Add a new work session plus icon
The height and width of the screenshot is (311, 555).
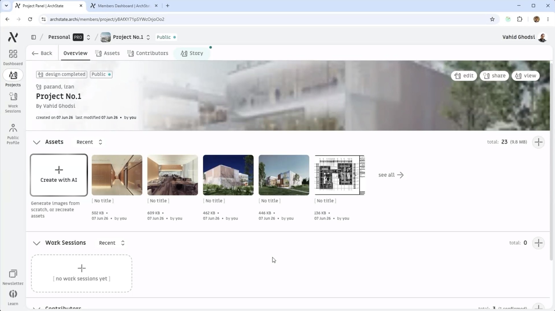point(538,243)
